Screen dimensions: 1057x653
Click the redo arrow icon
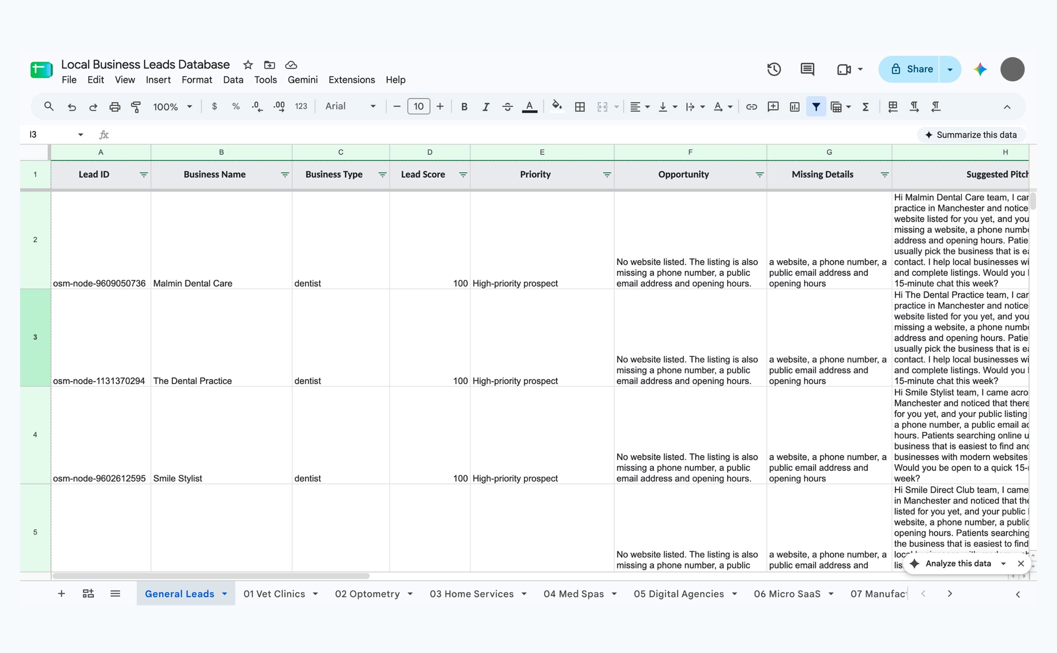pyautogui.click(x=93, y=107)
